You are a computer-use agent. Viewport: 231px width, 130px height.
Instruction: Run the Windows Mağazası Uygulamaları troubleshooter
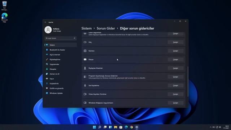[175, 103]
